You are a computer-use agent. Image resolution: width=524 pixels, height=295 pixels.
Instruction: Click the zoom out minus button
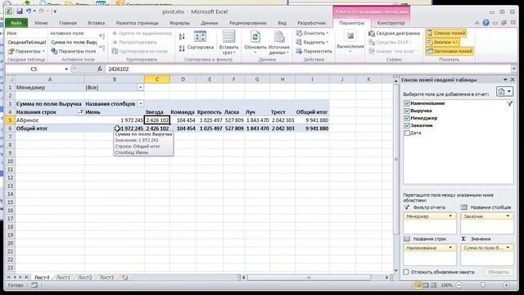coord(458,285)
